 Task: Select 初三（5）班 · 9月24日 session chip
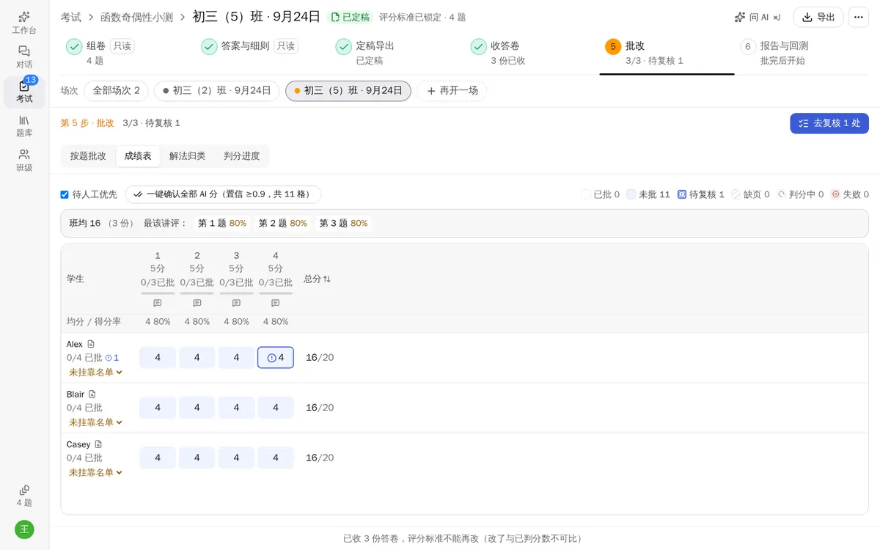(x=348, y=91)
